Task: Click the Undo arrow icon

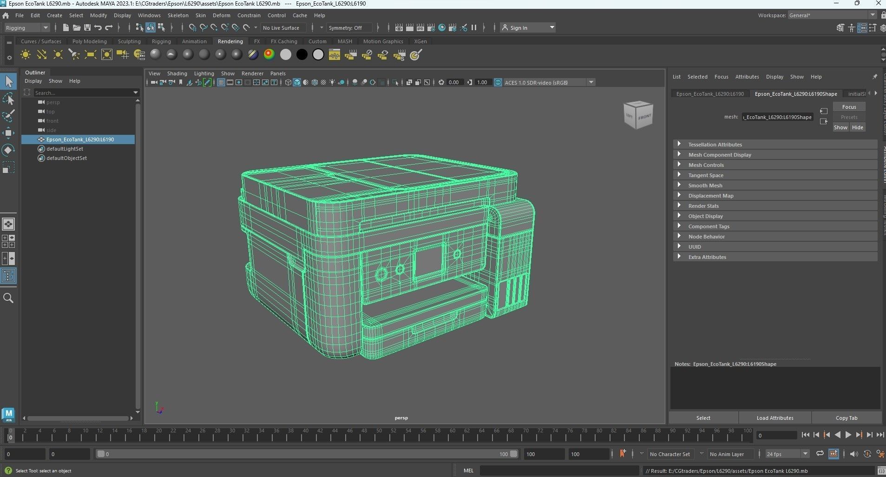Action: pos(98,27)
